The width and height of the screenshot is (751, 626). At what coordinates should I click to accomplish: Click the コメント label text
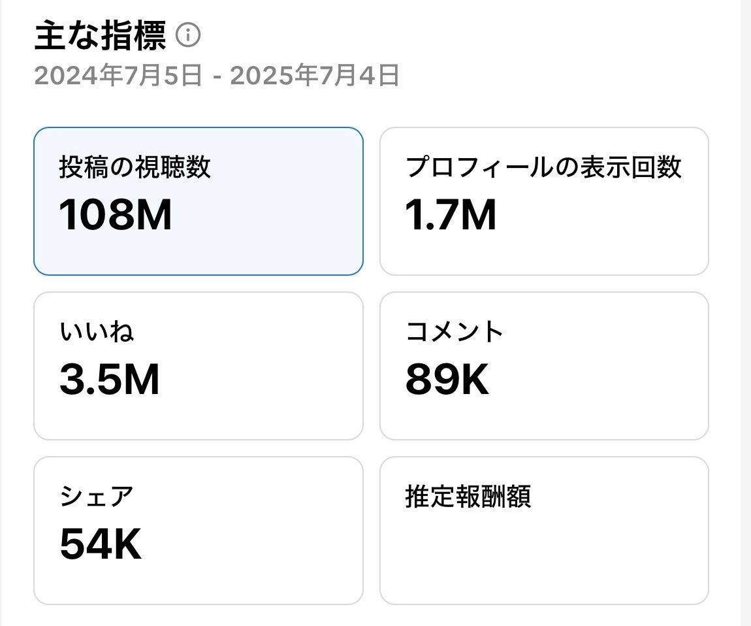click(455, 332)
